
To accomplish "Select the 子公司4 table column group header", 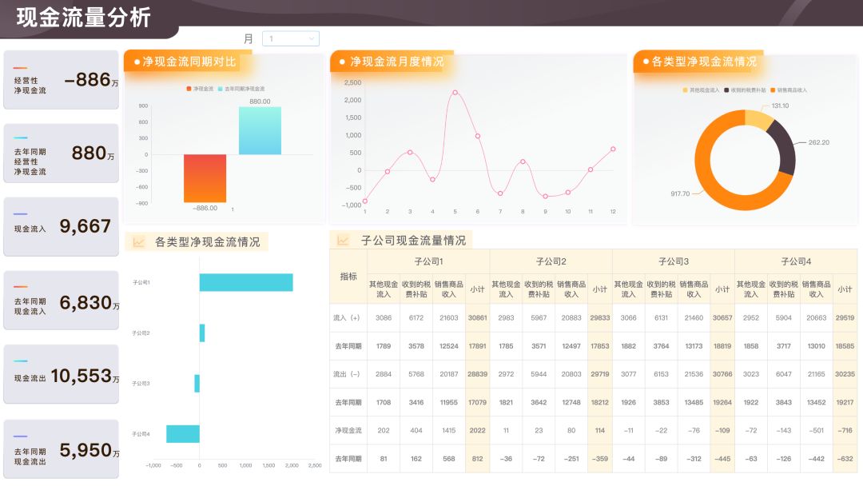I will pyautogui.click(x=796, y=261).
